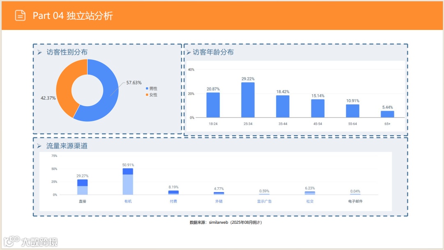Click the arrow bullet before '访客年龄分布'
This screenshot has height=250, width=444.
(x=189, y=52)
